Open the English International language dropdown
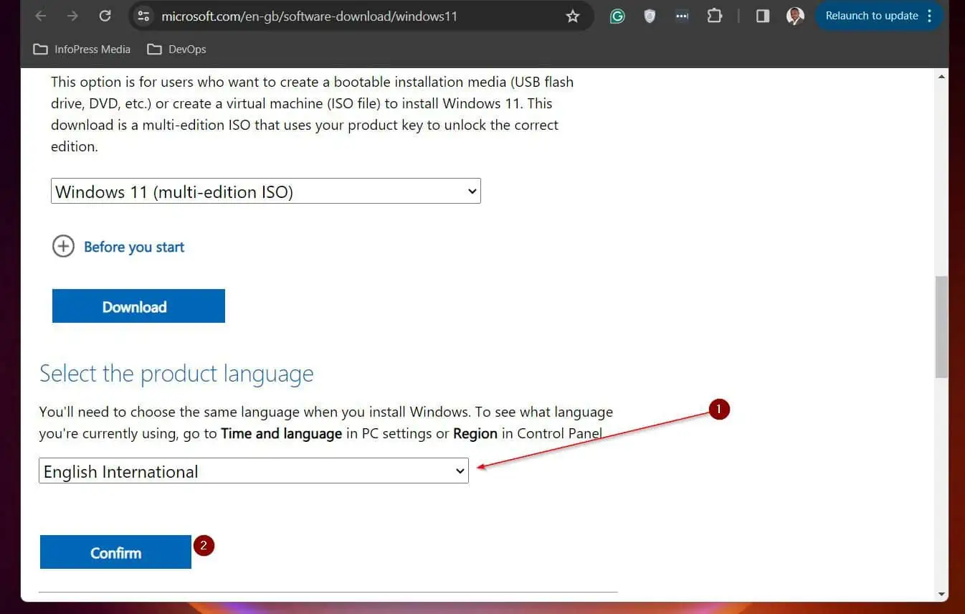 254,471
